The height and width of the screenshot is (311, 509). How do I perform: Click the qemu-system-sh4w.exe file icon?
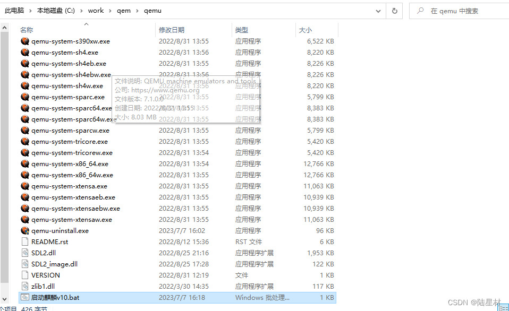[25, 85]
